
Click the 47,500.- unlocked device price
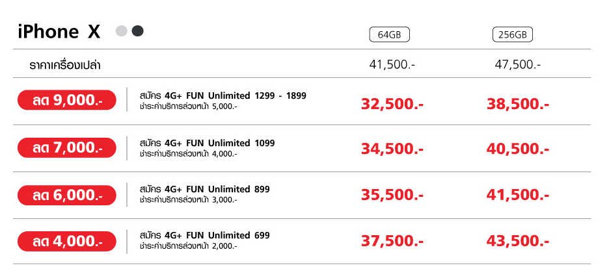coord(518,64)
